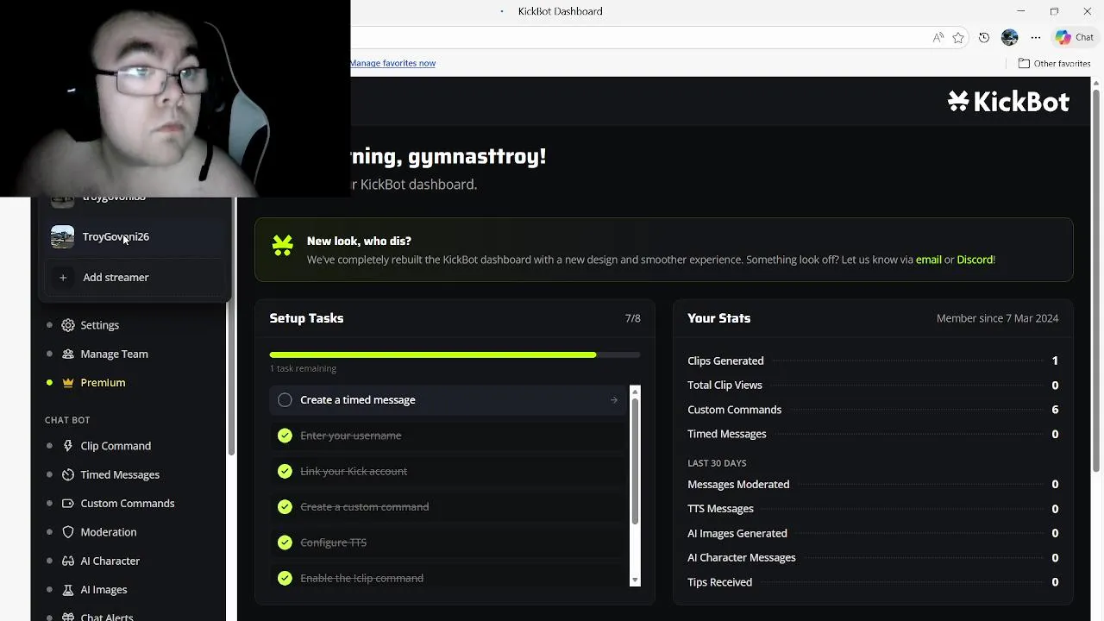This screenshot has height=621, width=1104.
Task: Open Custom Commands page
Action: (x=129, y=503)
